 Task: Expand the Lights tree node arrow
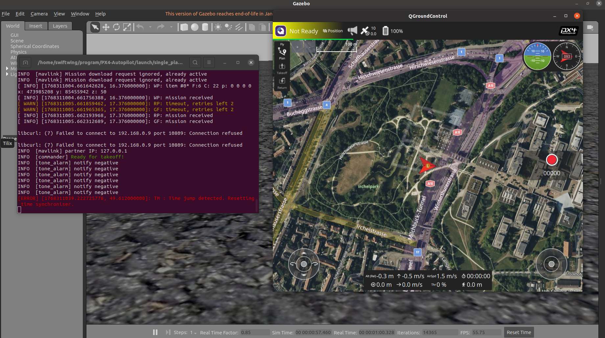point(7,74)
